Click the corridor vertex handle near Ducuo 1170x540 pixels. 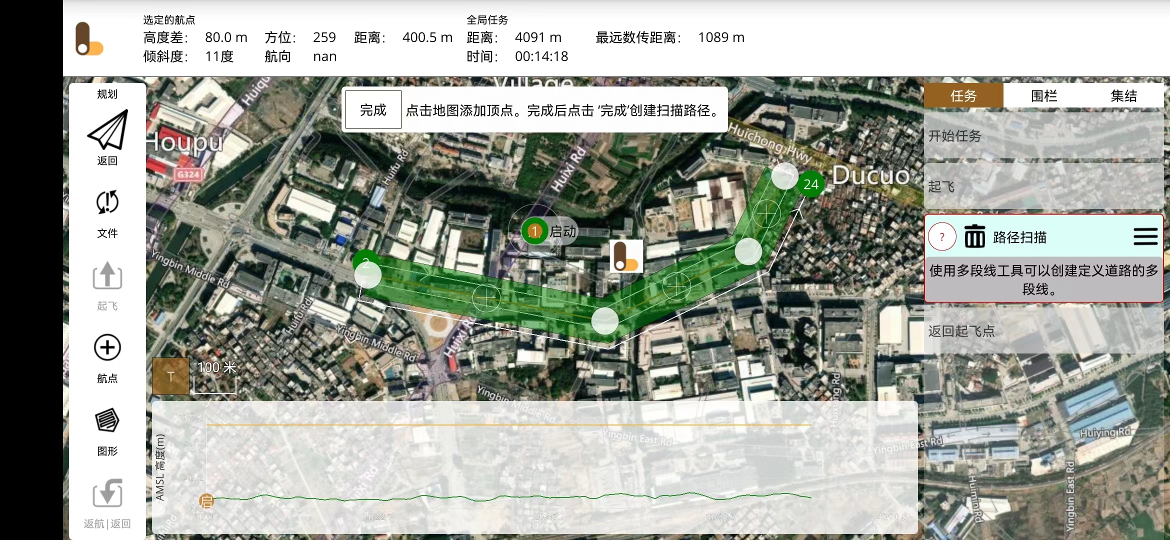[x=784, y=175]
